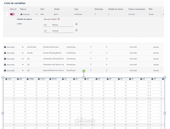Click the nominal icon in the Q9 column header

pos(152,79)
